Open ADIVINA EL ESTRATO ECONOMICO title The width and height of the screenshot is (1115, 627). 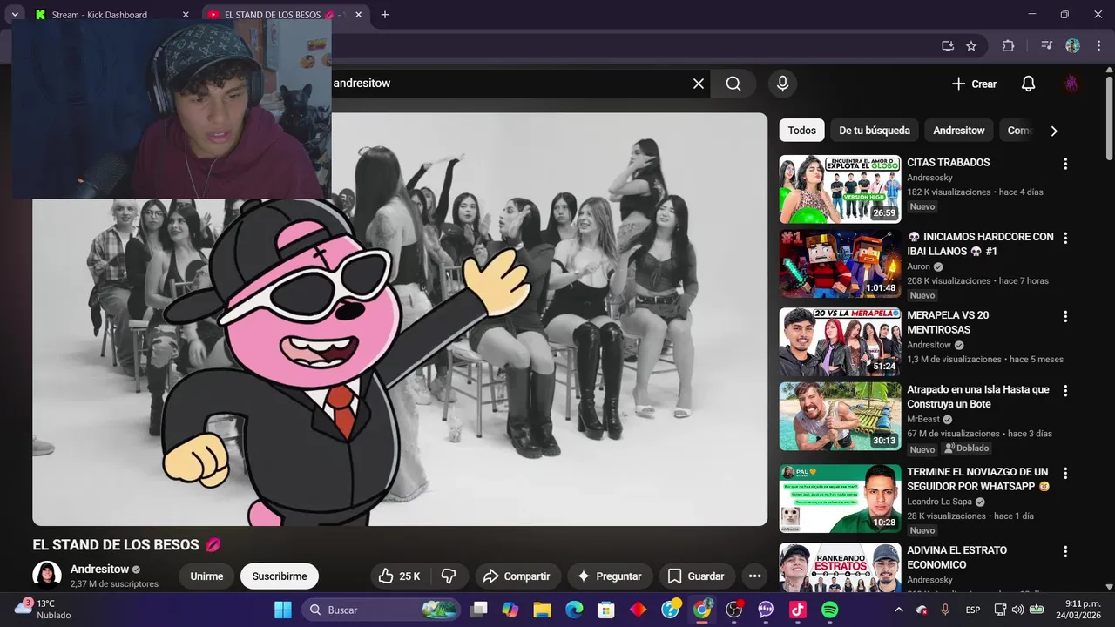click(x=956, y=557)
